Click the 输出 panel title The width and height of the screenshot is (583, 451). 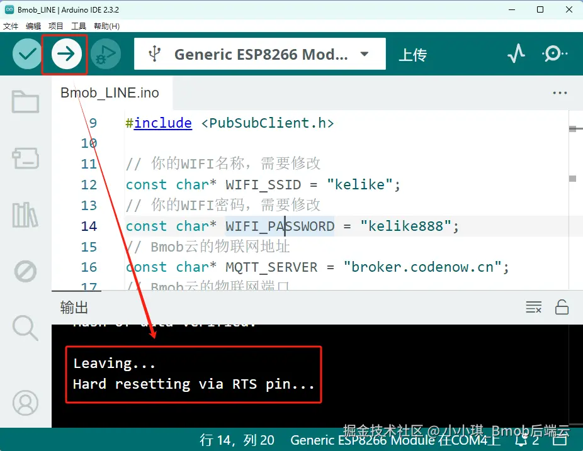click(74, 308)
